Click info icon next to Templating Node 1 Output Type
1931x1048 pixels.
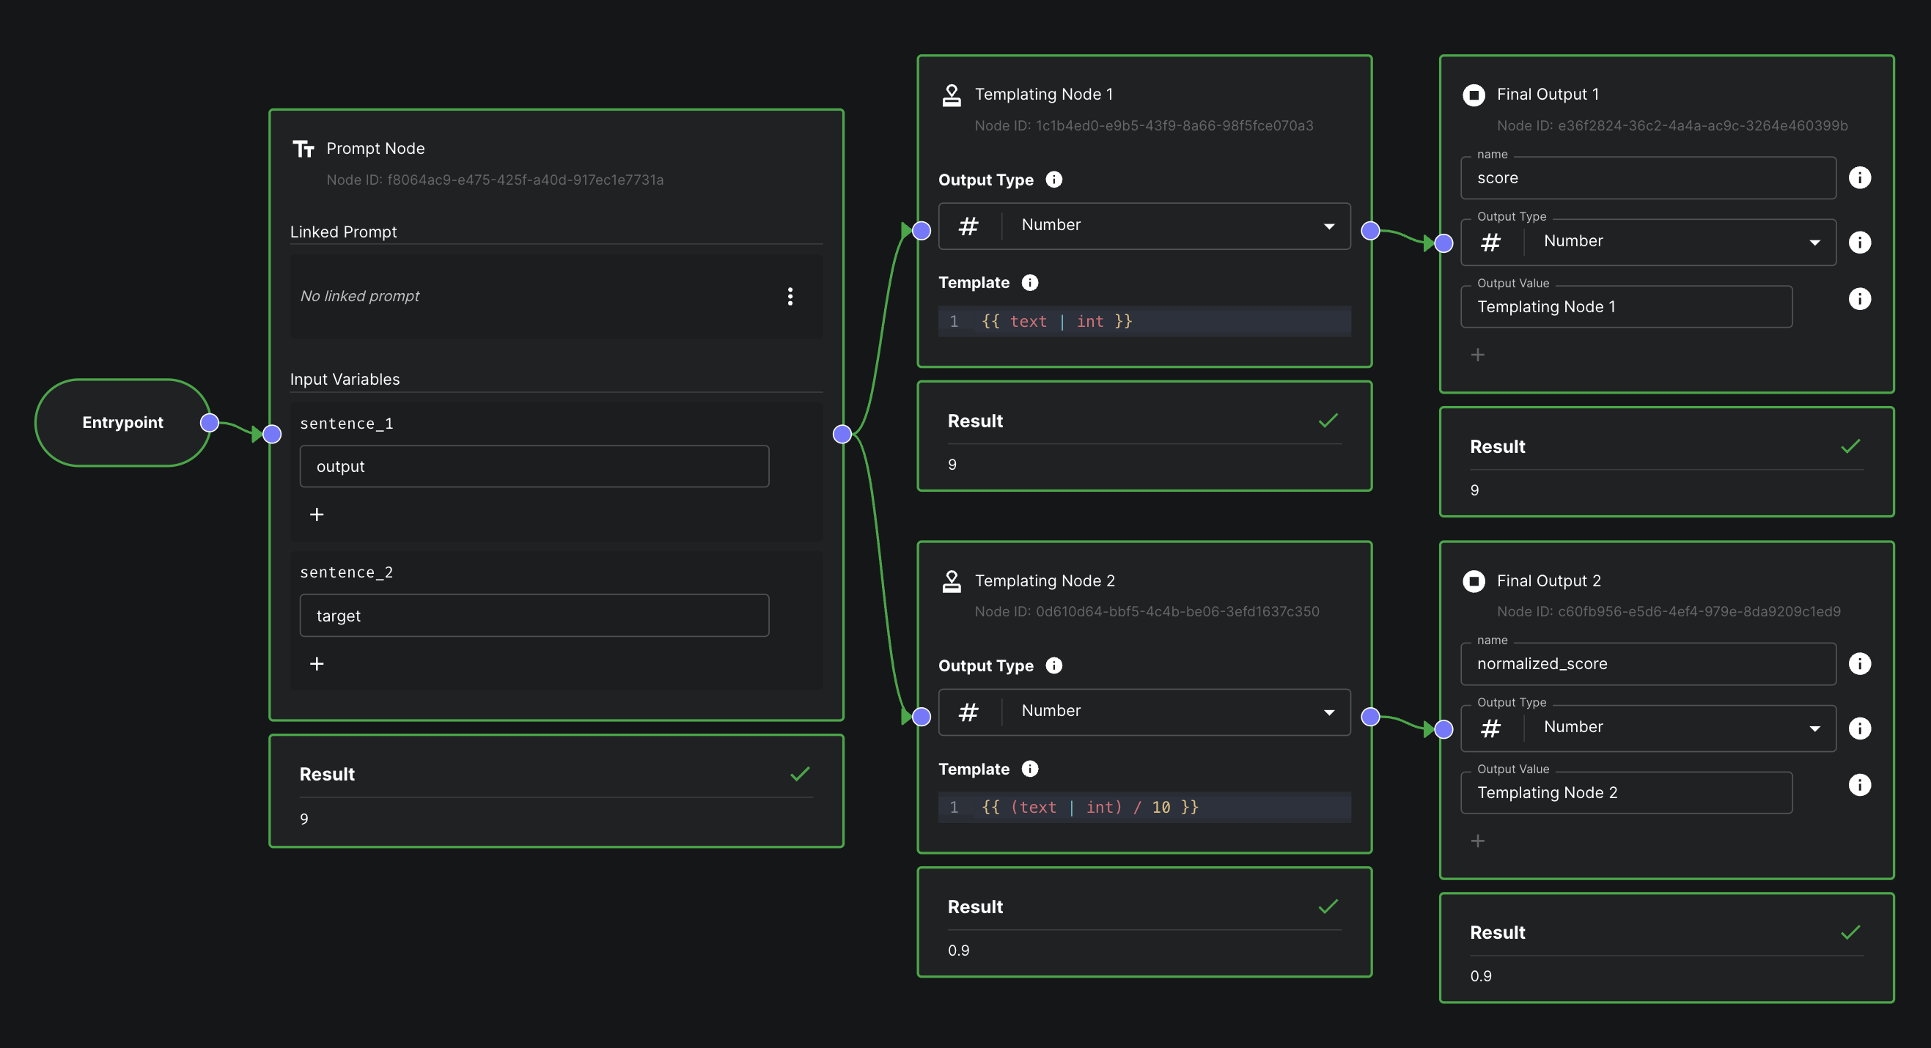[1054, 180]
